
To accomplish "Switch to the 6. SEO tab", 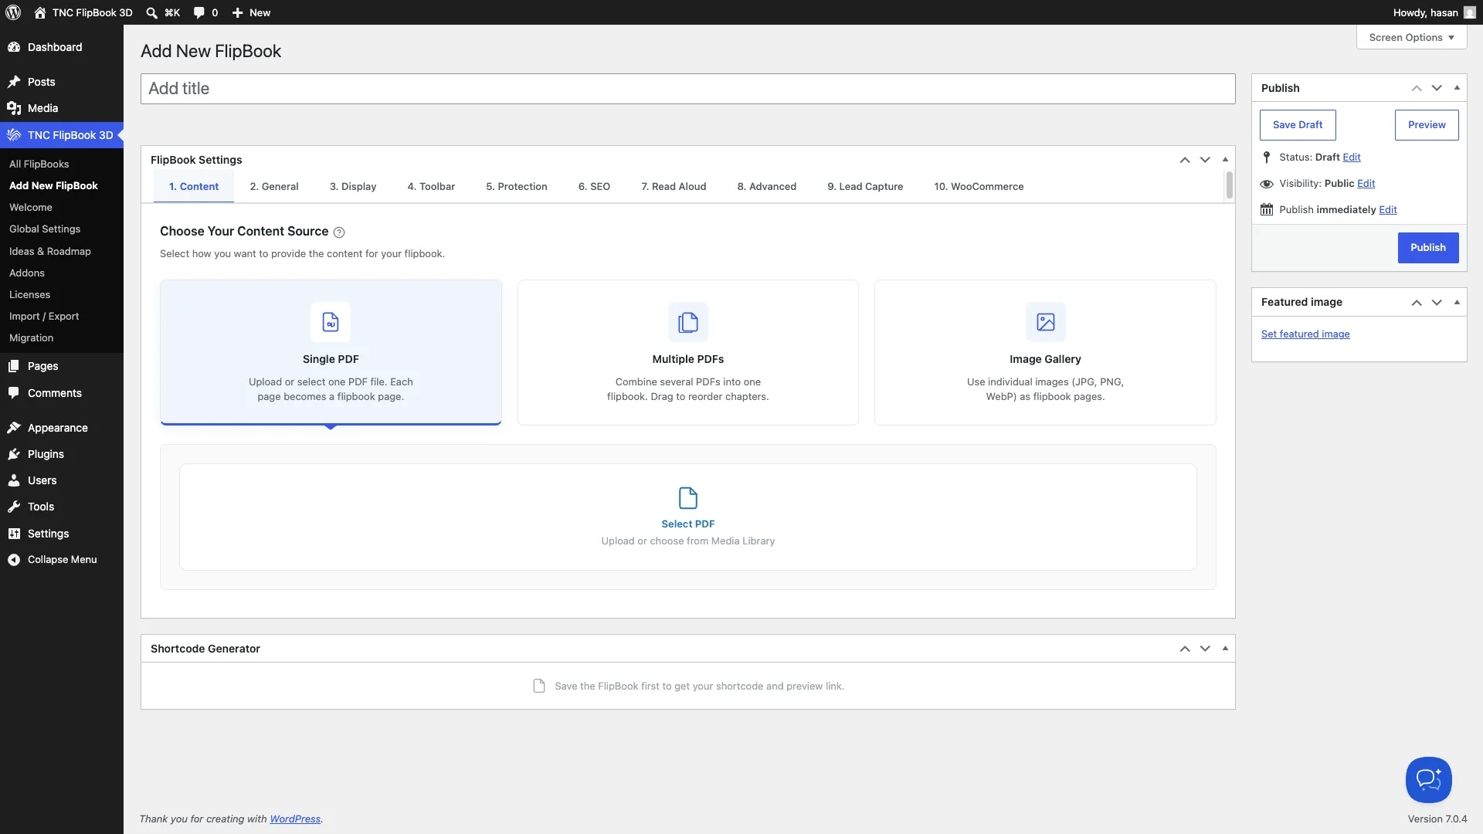I will [594, 187].
